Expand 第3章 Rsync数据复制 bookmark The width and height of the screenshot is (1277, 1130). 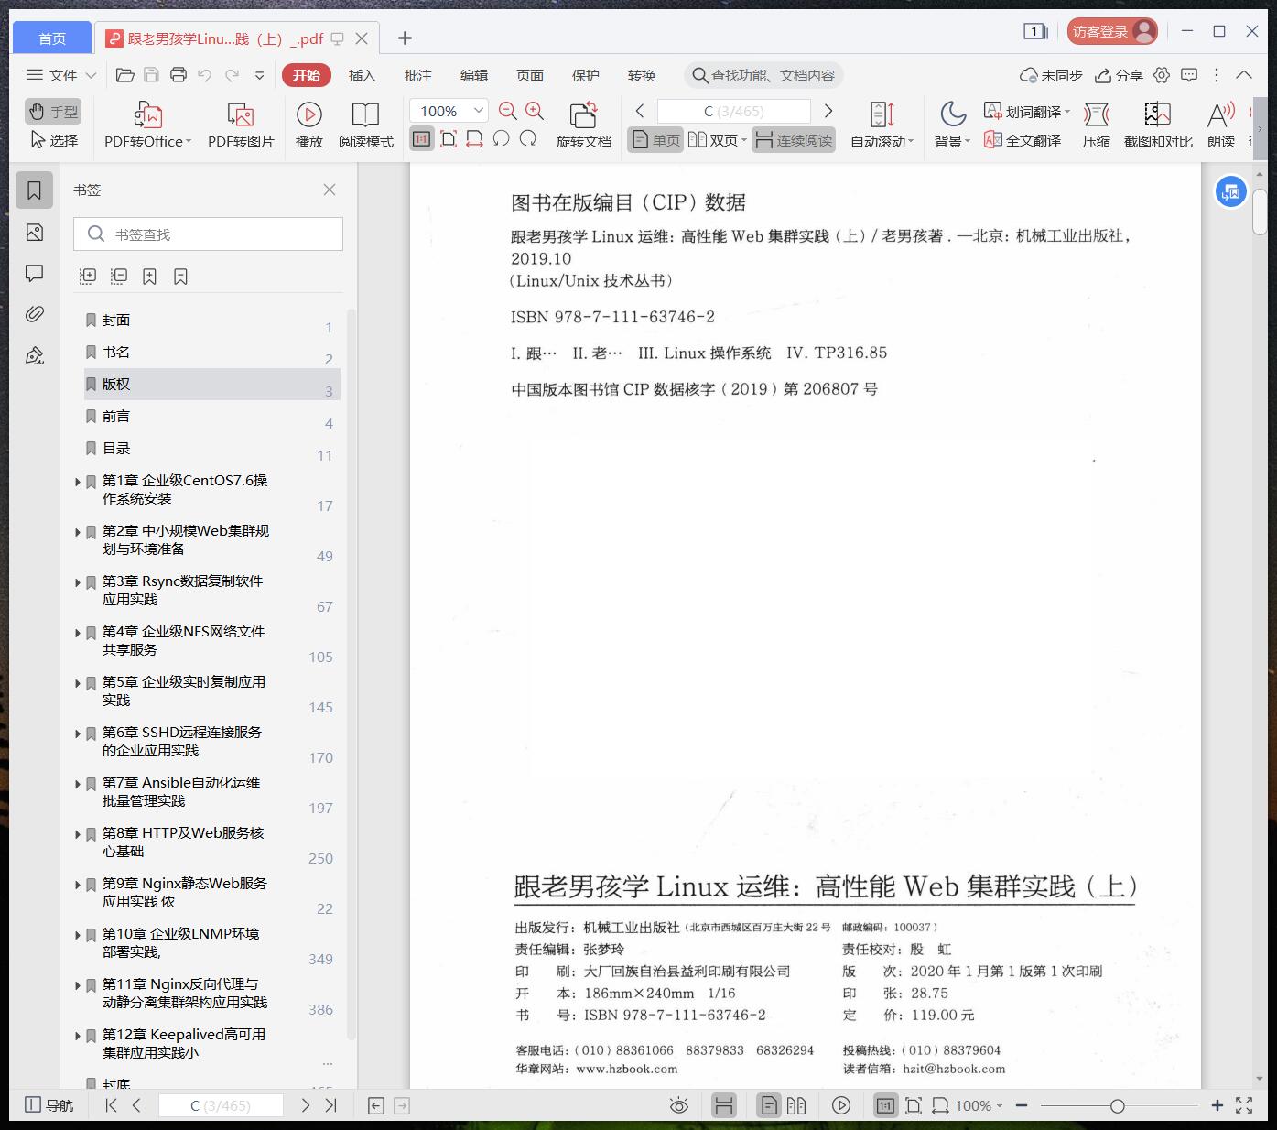78,581
